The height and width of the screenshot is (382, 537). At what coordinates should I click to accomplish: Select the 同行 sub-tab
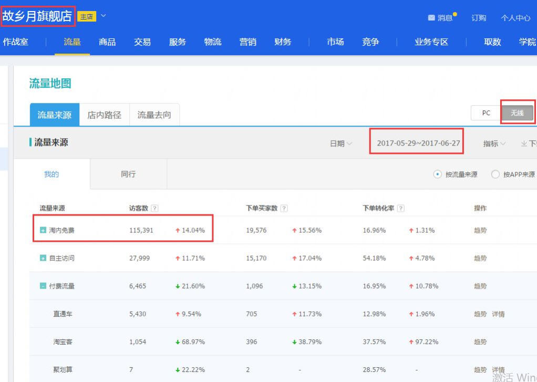pyautogui.click(x=128, y=174)
